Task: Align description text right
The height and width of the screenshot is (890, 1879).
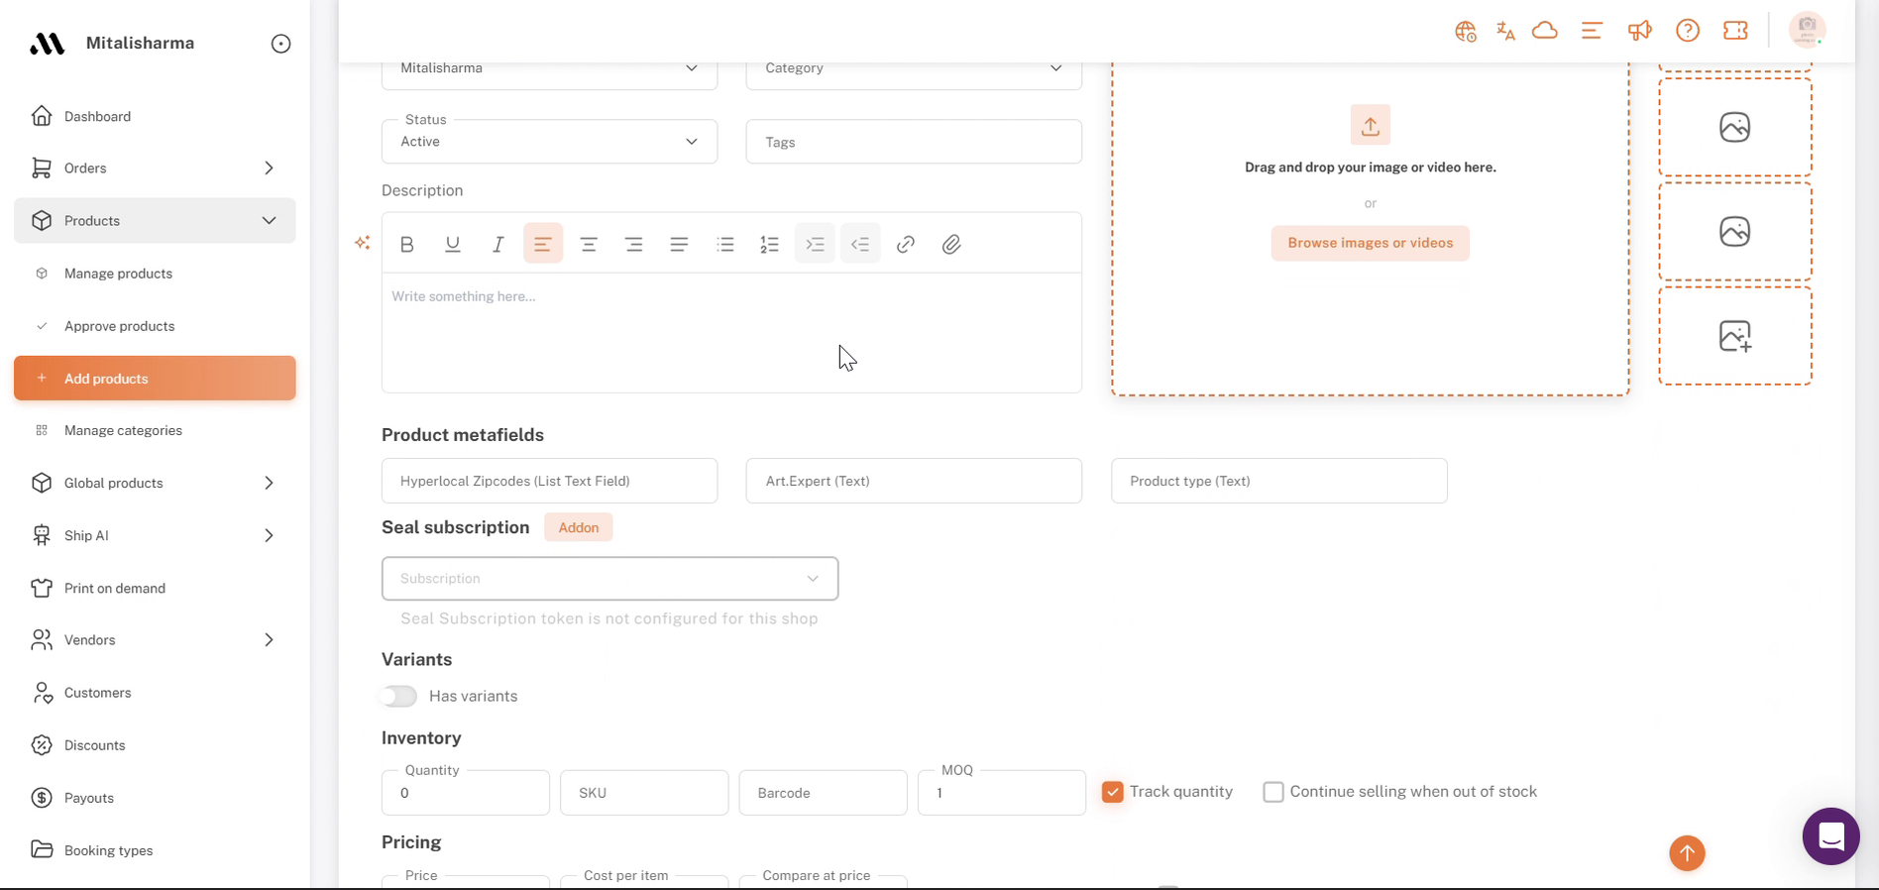Action: pos(633,244)
